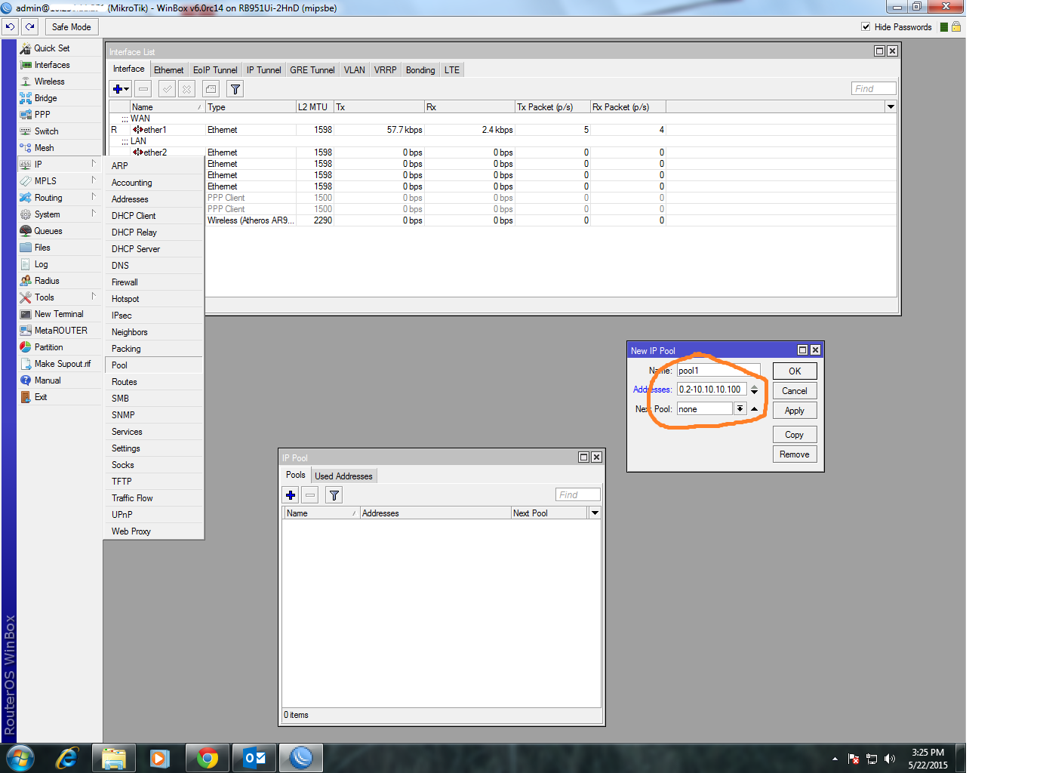
Task: Expand MPLS submenu in sidebar
Action: point(60,181)
